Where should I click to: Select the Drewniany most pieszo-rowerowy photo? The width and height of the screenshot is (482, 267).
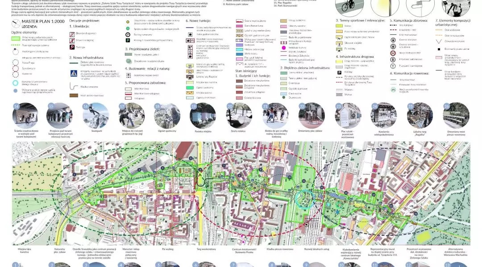(456, 116)
